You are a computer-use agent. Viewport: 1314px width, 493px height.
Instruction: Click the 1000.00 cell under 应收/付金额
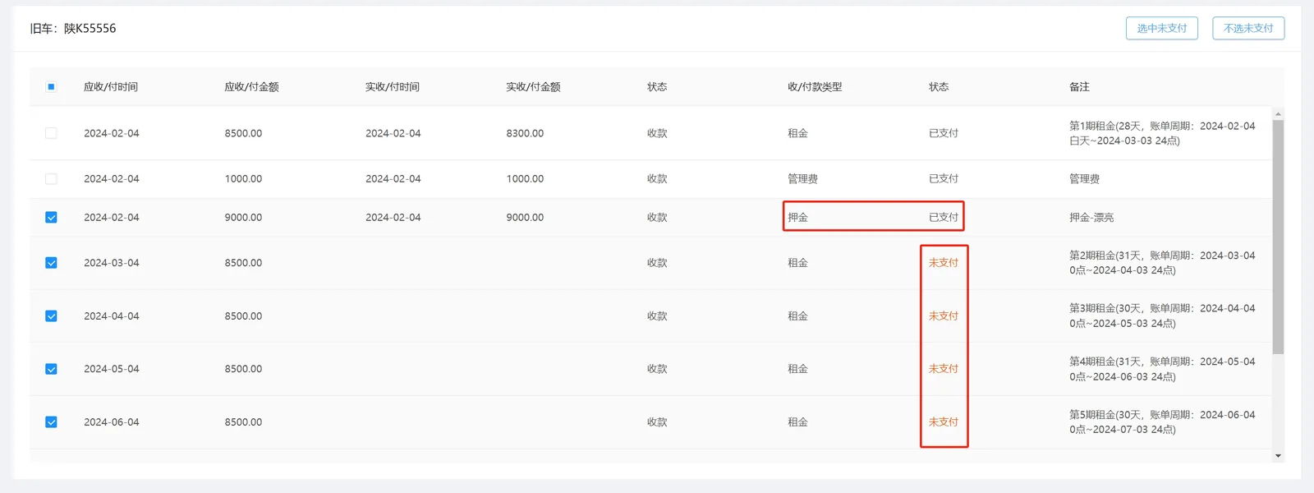[x=243, y=178]
